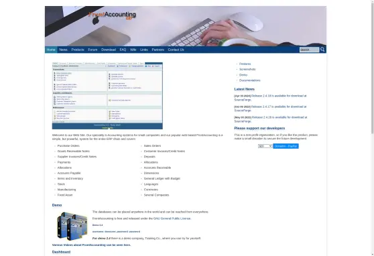
Task: Click the Donation - PayPal button
Action: tap(286, 146)
